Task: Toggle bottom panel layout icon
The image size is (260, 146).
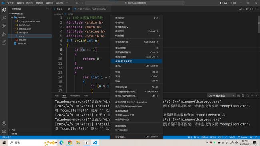Action: point(226,3)
